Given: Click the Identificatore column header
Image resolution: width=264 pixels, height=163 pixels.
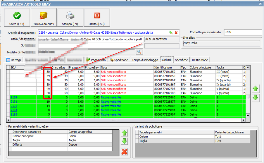Looking at the screenshot, I should pyautogui.click(x=167, y=67).
